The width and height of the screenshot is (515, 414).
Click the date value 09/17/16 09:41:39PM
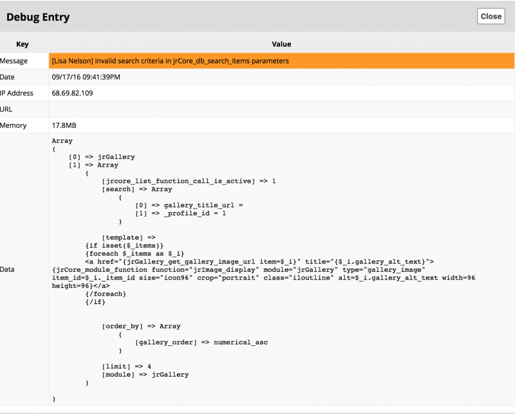[86, 77]
